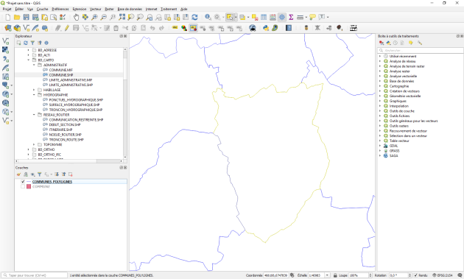The image size is (464, 279).
Task: Select the Pan Map hand tool
Action: tap(76, 17)
